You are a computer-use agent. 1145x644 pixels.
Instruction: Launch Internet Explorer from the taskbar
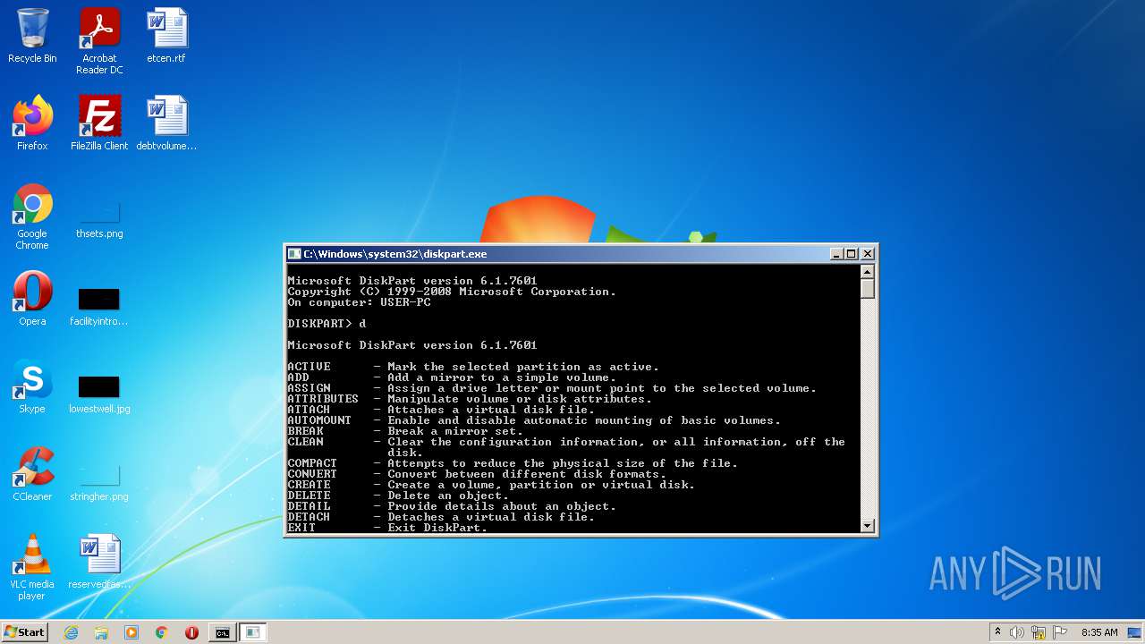(x=71, y=632)
